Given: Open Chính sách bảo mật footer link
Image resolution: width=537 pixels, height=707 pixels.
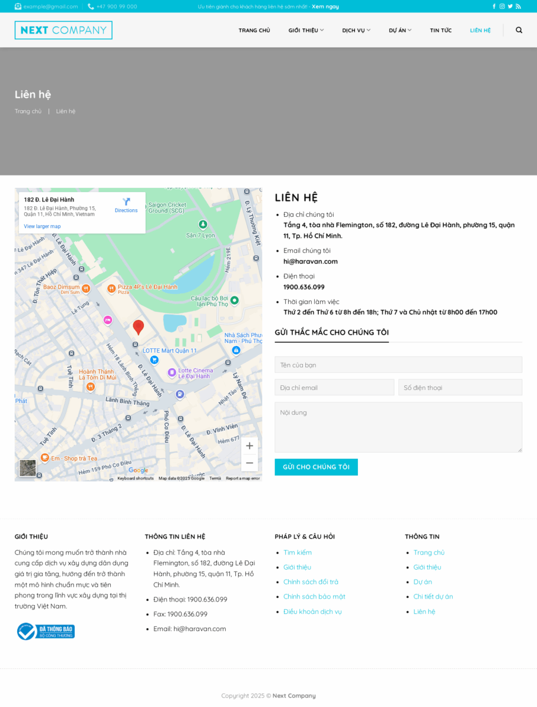Looking at the screenshot, I should [314, 596].
